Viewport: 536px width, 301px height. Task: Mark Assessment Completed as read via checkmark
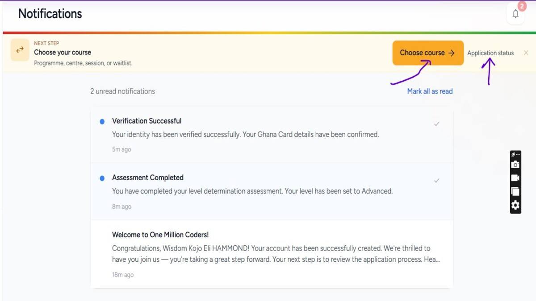point(436,181)
